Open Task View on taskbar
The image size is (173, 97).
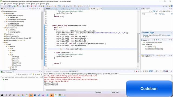14,95
